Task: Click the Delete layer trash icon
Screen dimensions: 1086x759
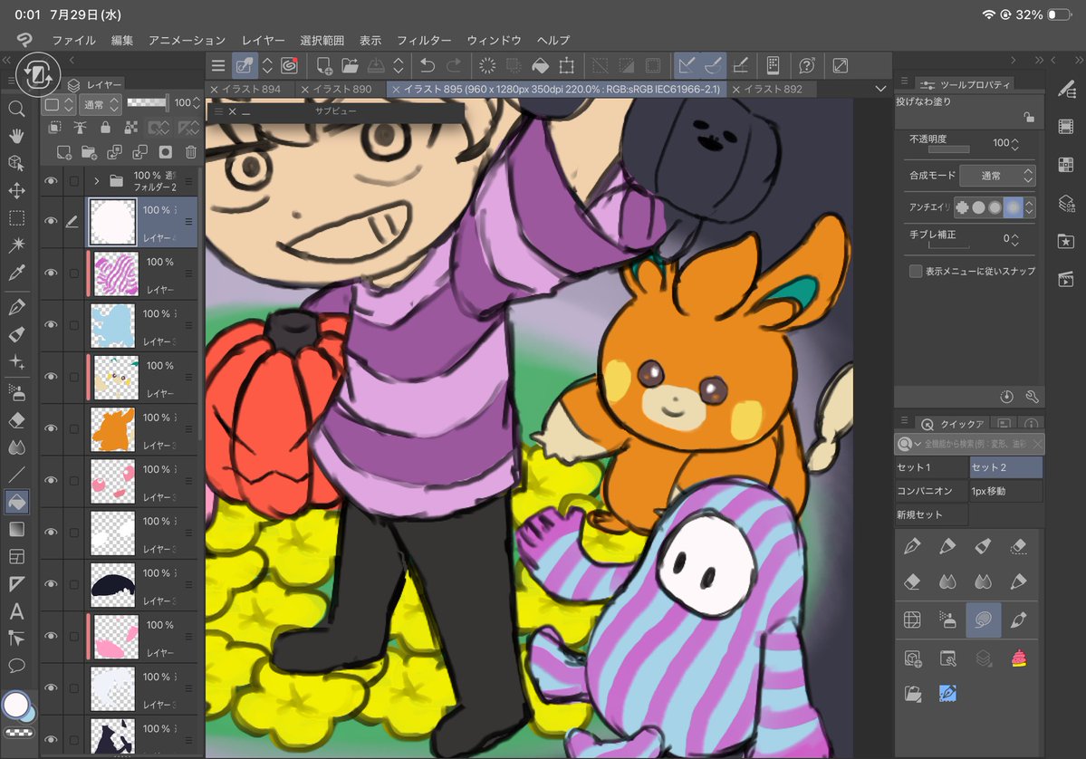Action: coord(190,151)
